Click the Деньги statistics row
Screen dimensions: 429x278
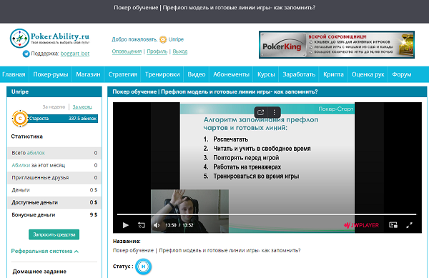click(54, 190)
